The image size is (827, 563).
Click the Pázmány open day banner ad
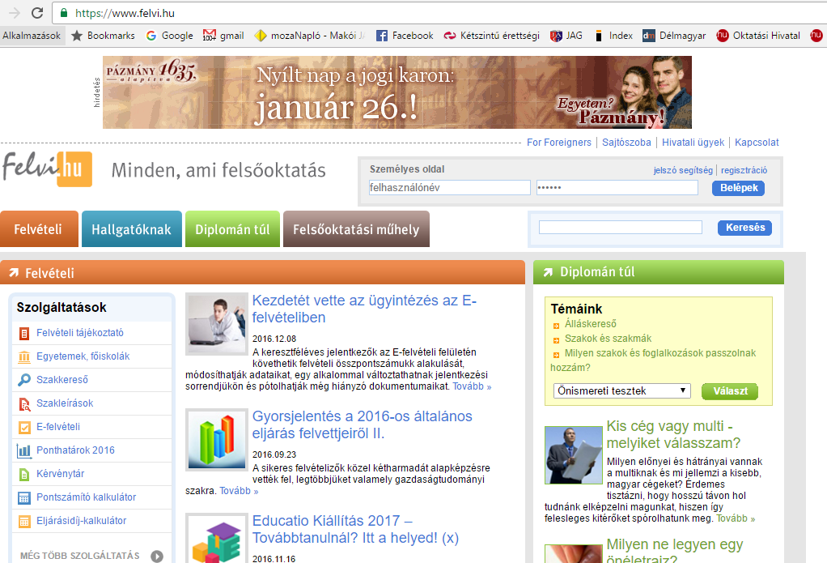coord(397,92)
